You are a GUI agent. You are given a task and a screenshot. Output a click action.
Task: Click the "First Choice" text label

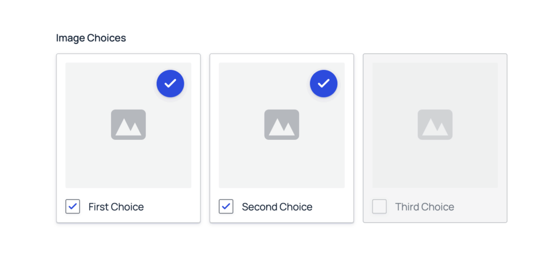116,207
